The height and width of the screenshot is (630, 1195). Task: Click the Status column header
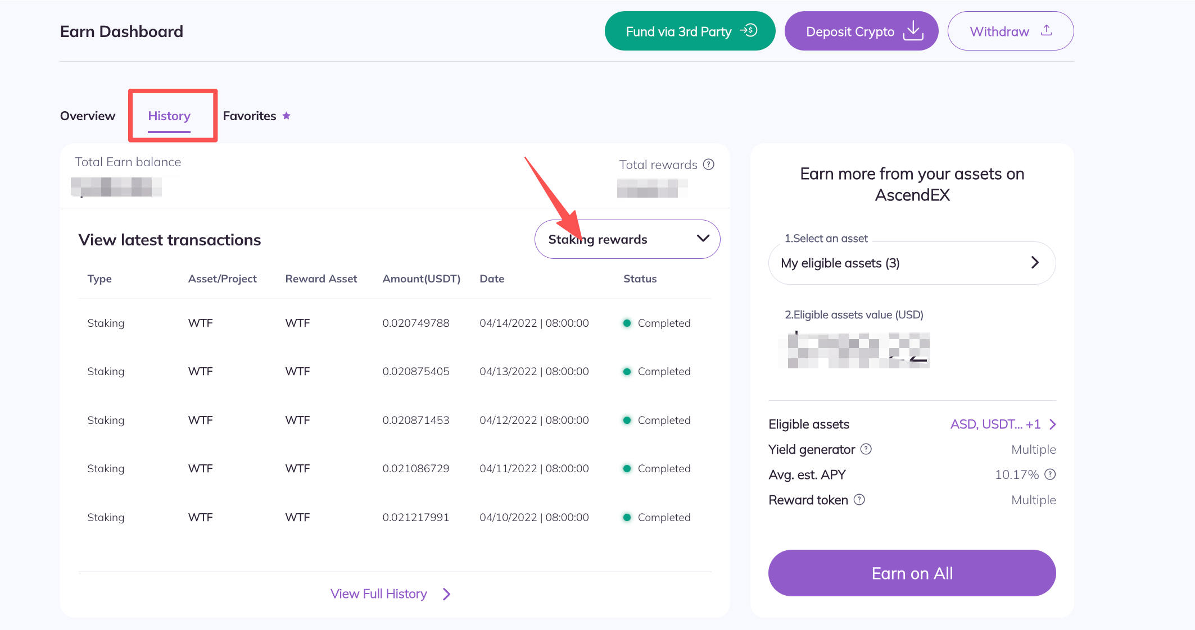[x=640, y=279]
